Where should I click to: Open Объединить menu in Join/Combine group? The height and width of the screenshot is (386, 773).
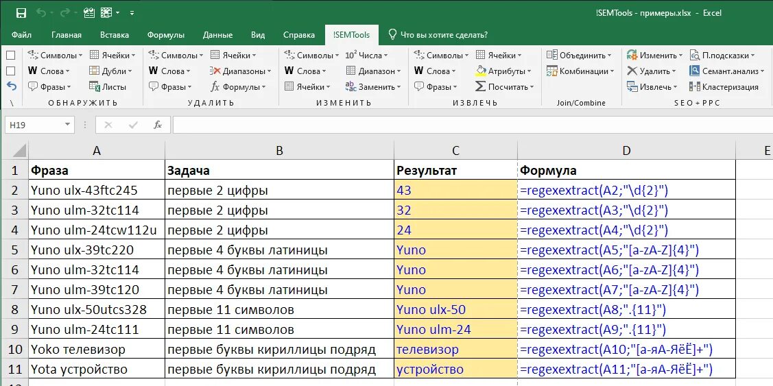(x=579, y=56)
